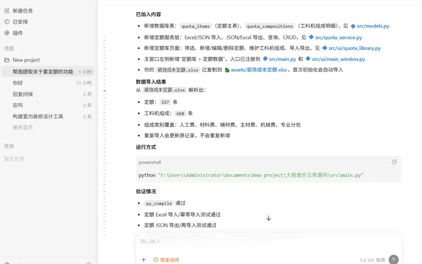Viewport: 422px width, 264px height.
Task: Select chat 在吗
Action: [x=48, y=105]
